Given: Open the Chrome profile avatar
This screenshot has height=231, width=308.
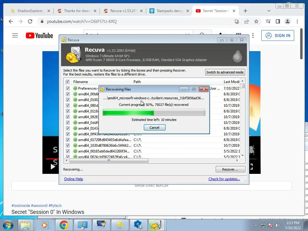Looking at the screenshot, I should pos(287,21).
